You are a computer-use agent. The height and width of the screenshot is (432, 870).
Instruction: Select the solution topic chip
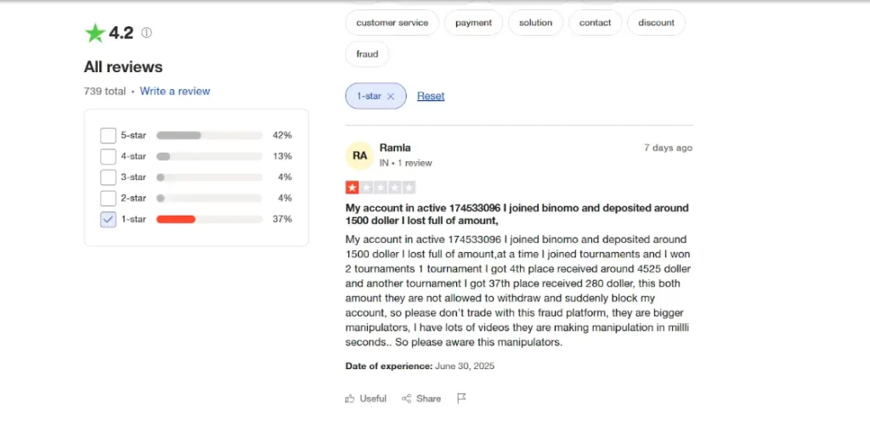pos(535,23)
